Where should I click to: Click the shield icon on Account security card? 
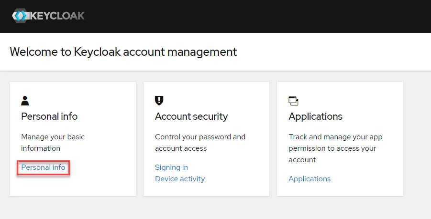click(x=159, y=101)
